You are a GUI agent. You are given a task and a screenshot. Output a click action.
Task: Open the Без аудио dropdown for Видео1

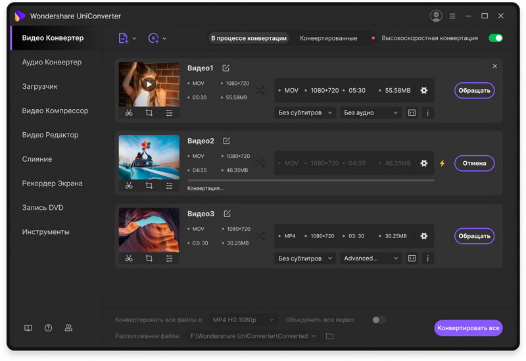(371, 113)
